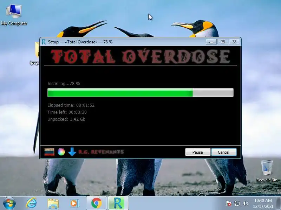
Task: Click the blue download arrow icon
Action: [72, 152]
